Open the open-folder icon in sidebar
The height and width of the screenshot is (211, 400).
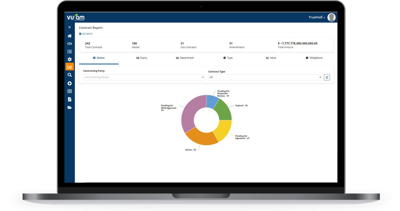[70, 108]
